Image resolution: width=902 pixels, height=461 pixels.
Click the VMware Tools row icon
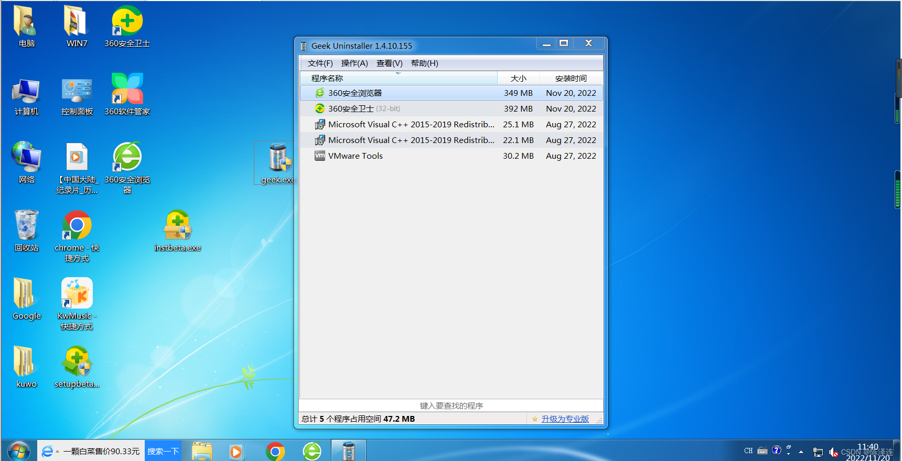(x=319, y=156)
